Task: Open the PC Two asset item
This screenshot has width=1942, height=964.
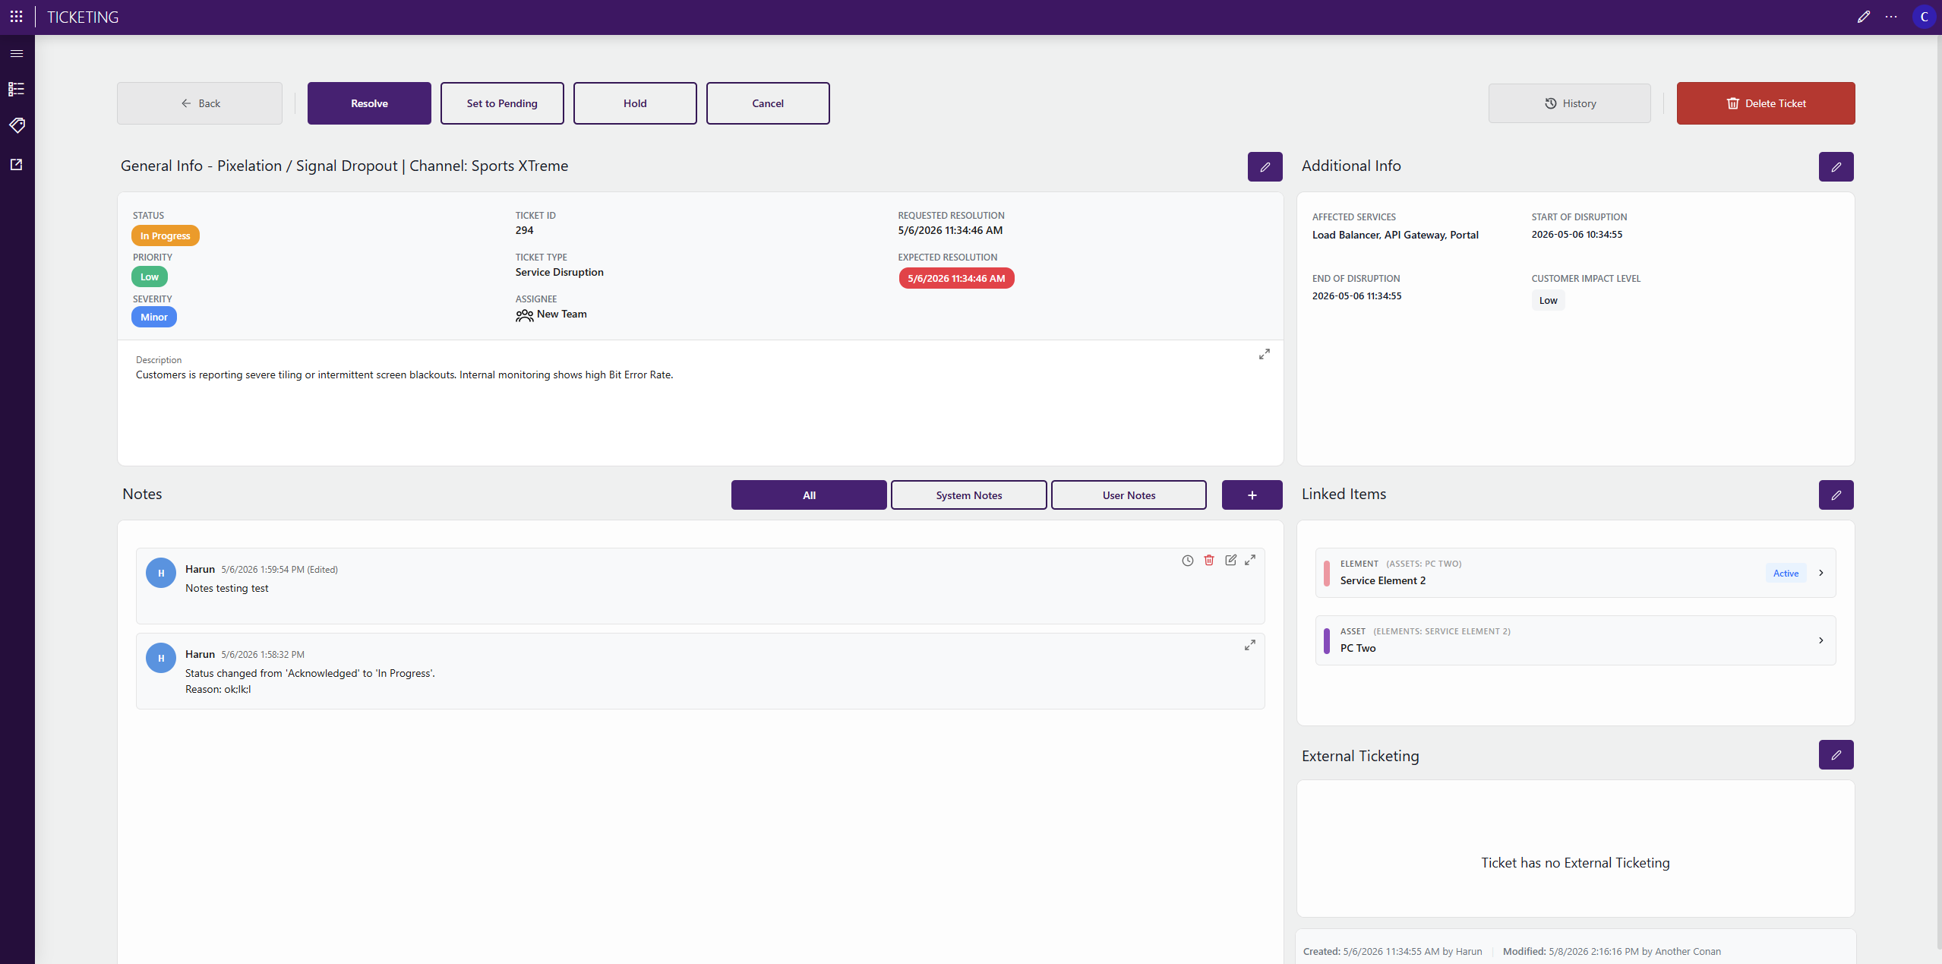Action: (x=1575, y=640)
